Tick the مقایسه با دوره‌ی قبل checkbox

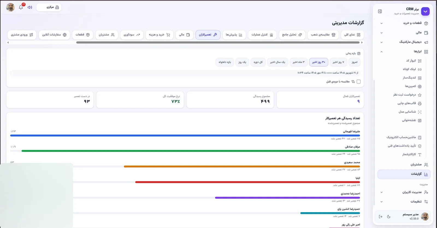click(x=359, y=82)
